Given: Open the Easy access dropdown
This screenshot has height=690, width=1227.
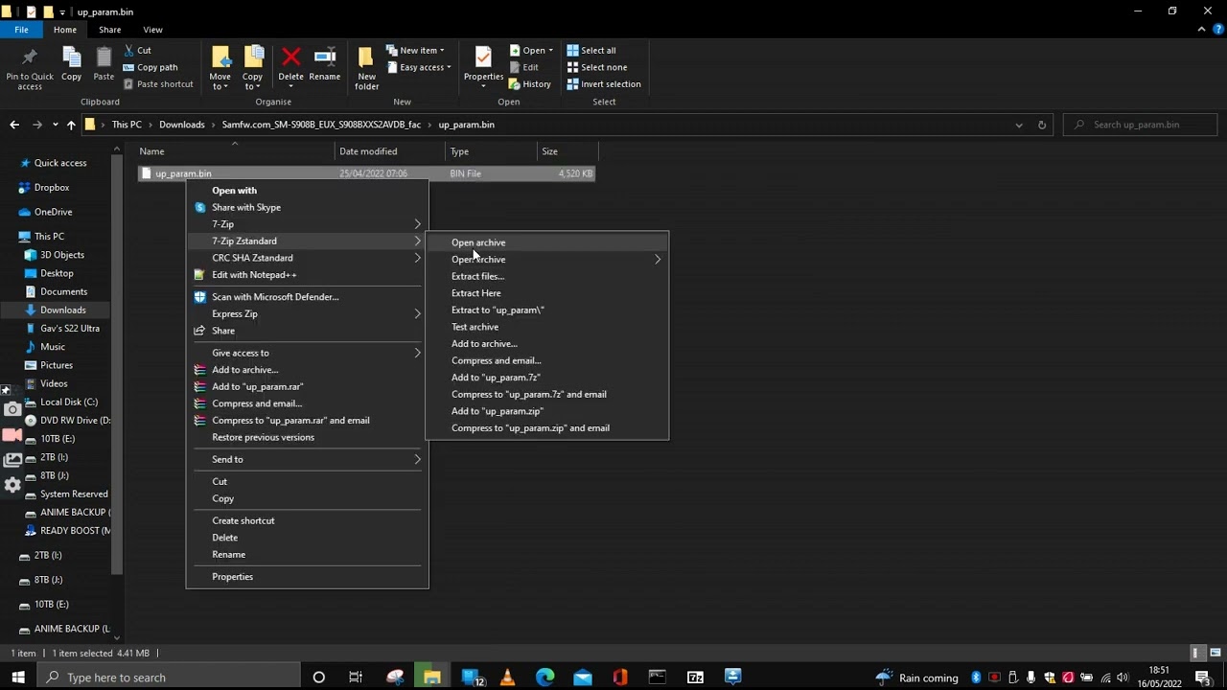Looking at the screenshot, I should [x=419, y=67].
